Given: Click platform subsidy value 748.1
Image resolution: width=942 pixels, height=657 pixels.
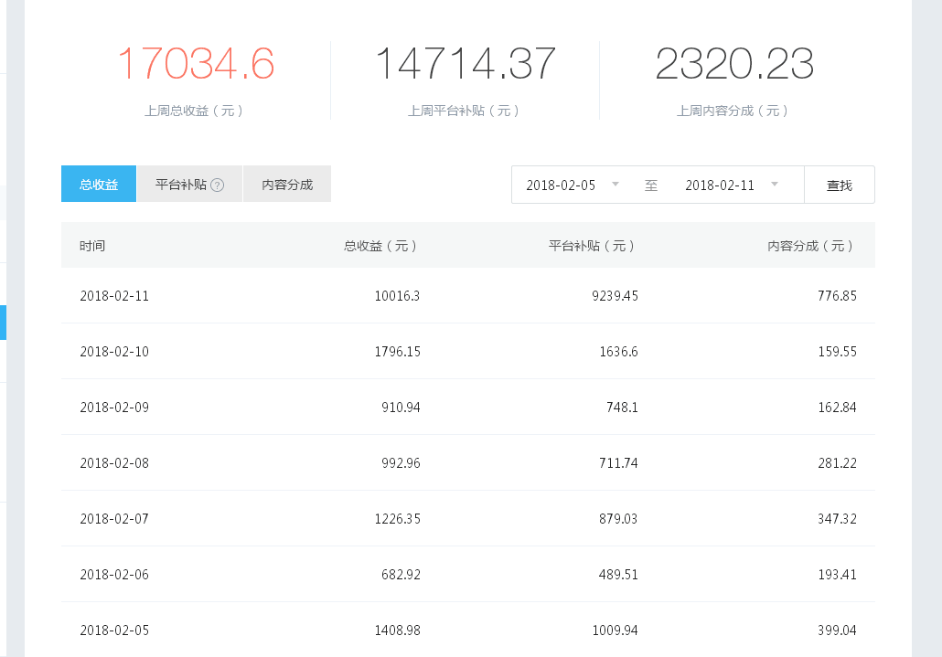Looking at the screenshot, I should (623, 408).
